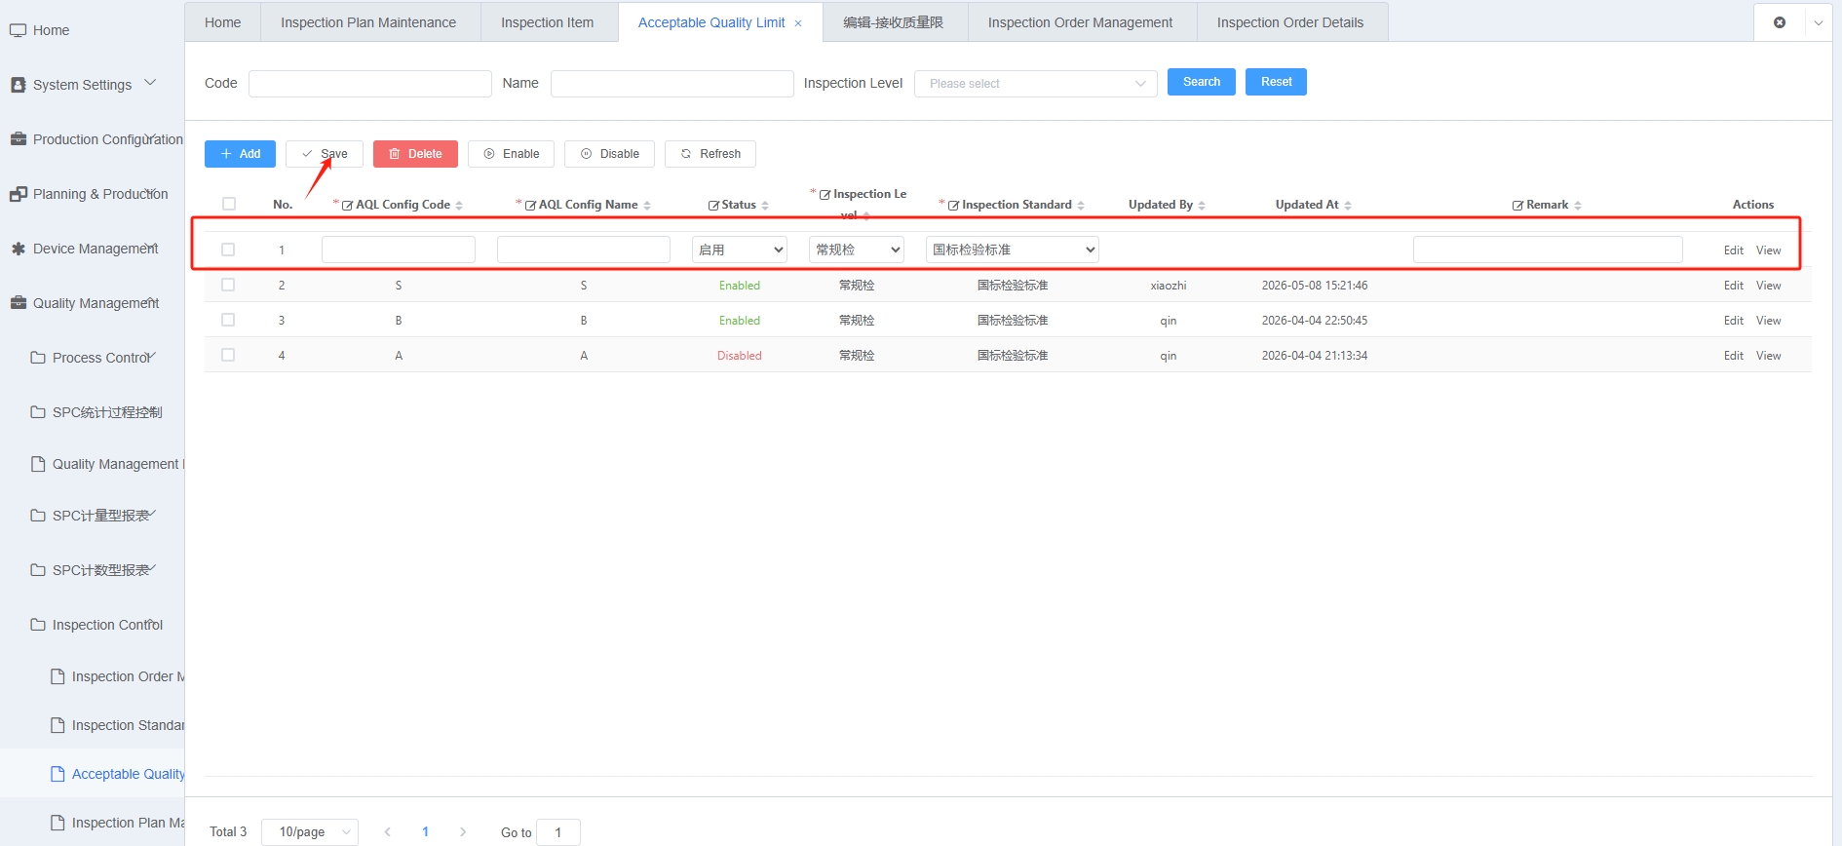Go to next page arrow
Screen dimensions: 1842x846
[x=463, y=831]
